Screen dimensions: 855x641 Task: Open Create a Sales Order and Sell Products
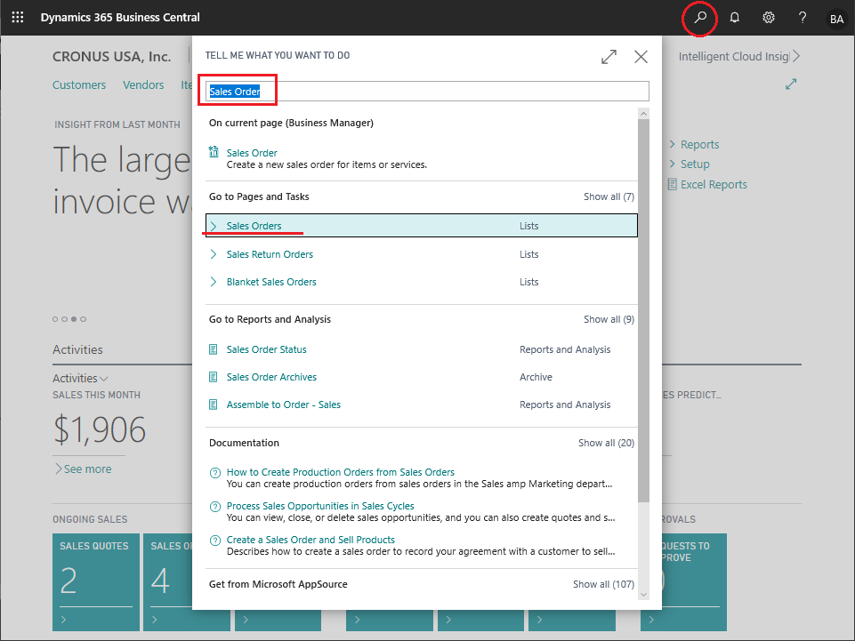311,540
